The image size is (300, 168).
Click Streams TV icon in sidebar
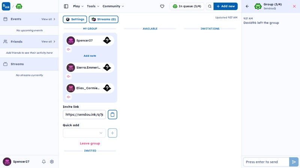coord(5,64)
